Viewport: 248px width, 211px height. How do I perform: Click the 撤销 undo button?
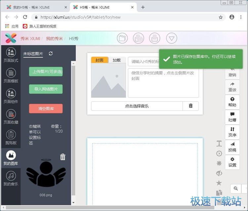232,73
